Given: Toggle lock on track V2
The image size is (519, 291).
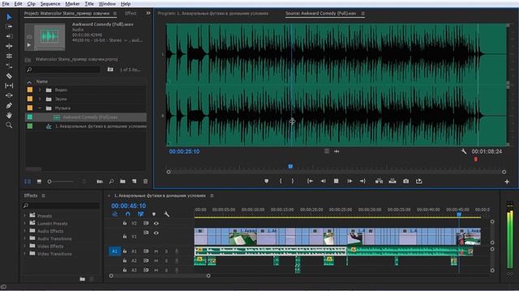Looking at the screenshot, I should [x=125, y=223].
